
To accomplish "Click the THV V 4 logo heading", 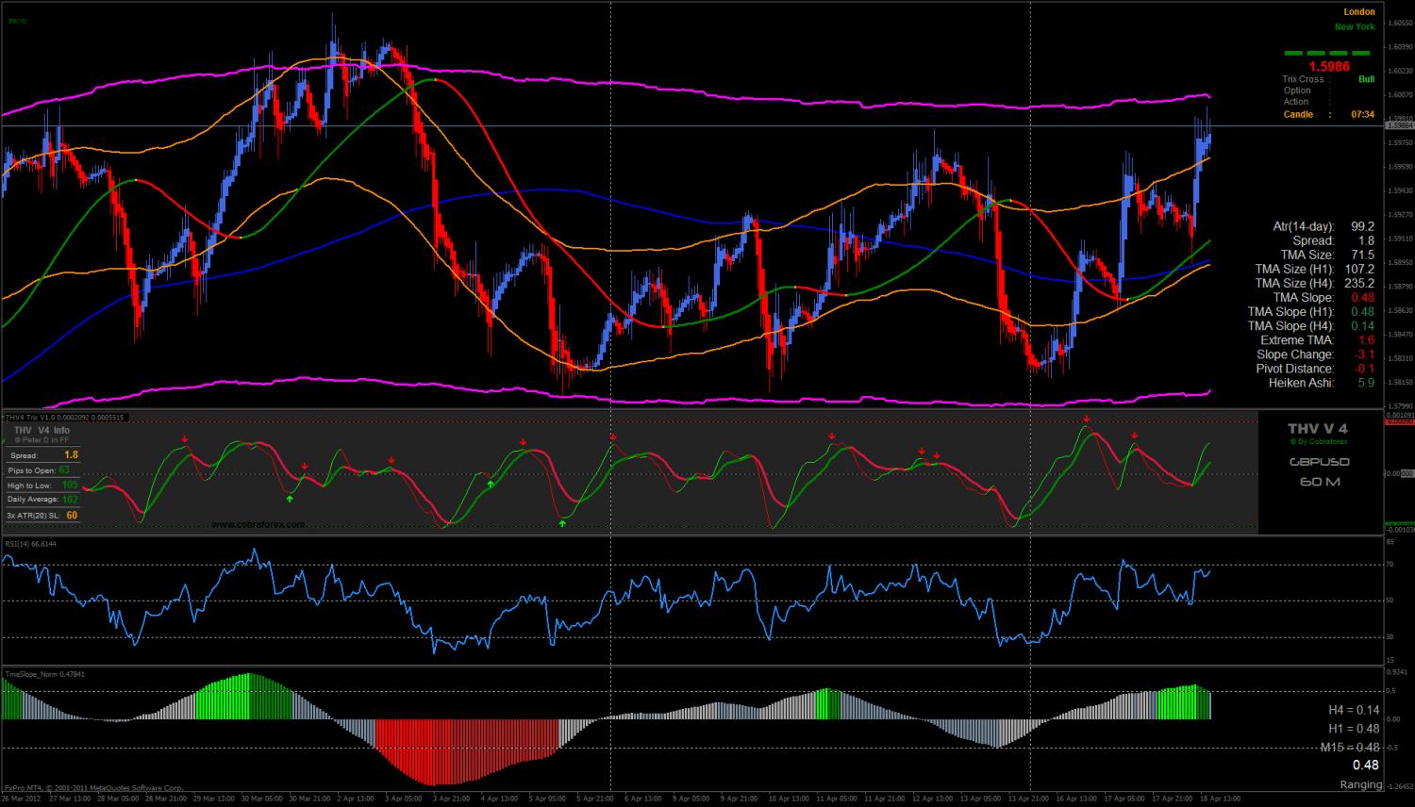I will pyautogui.click(x=1317, y=429).
